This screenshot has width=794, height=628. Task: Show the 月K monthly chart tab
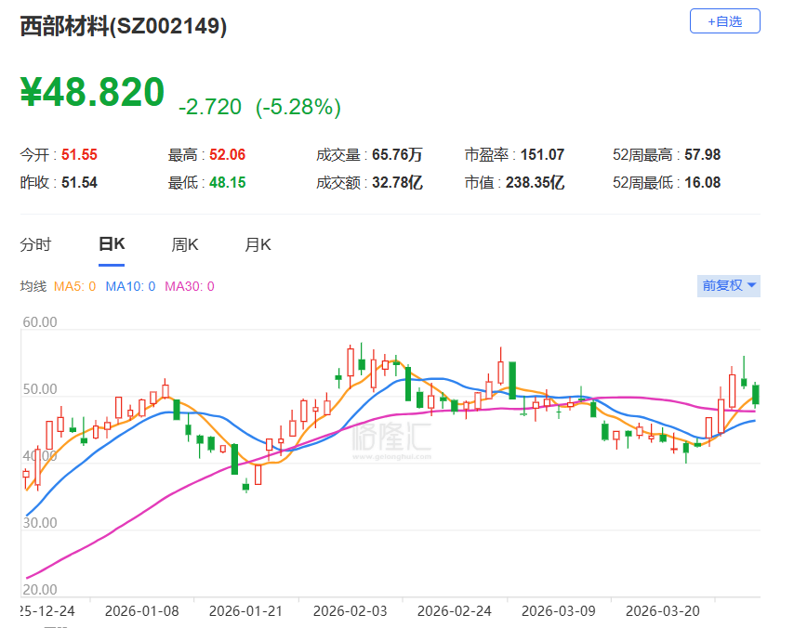click(258, 245)
